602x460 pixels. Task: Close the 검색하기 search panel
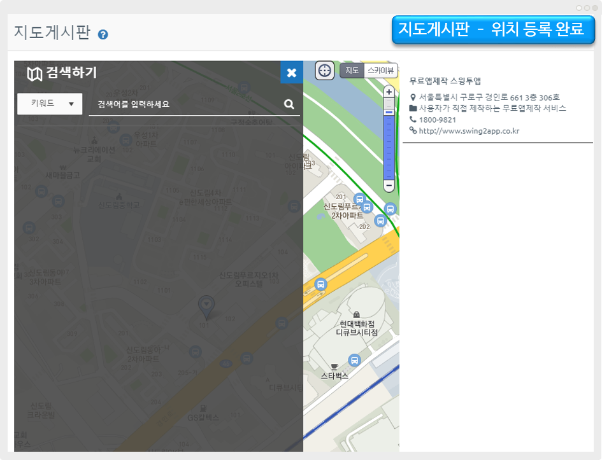coord(291,73)
